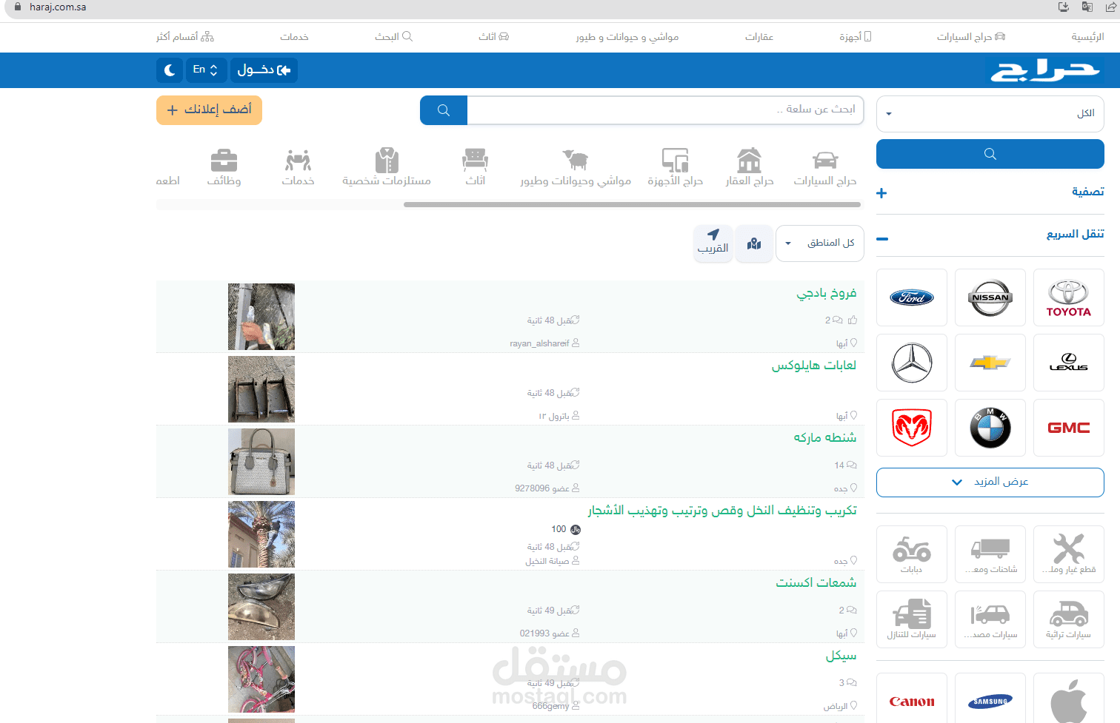Screen dimensions: 1120x723
Task: Open the شنطه ماركه listing
Action: (824, 437)
